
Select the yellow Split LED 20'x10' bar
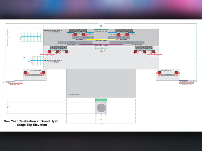click(101, 40)
